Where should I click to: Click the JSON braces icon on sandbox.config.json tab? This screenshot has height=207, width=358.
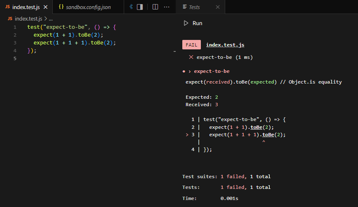pyautogui.click(x=61, y=7)
